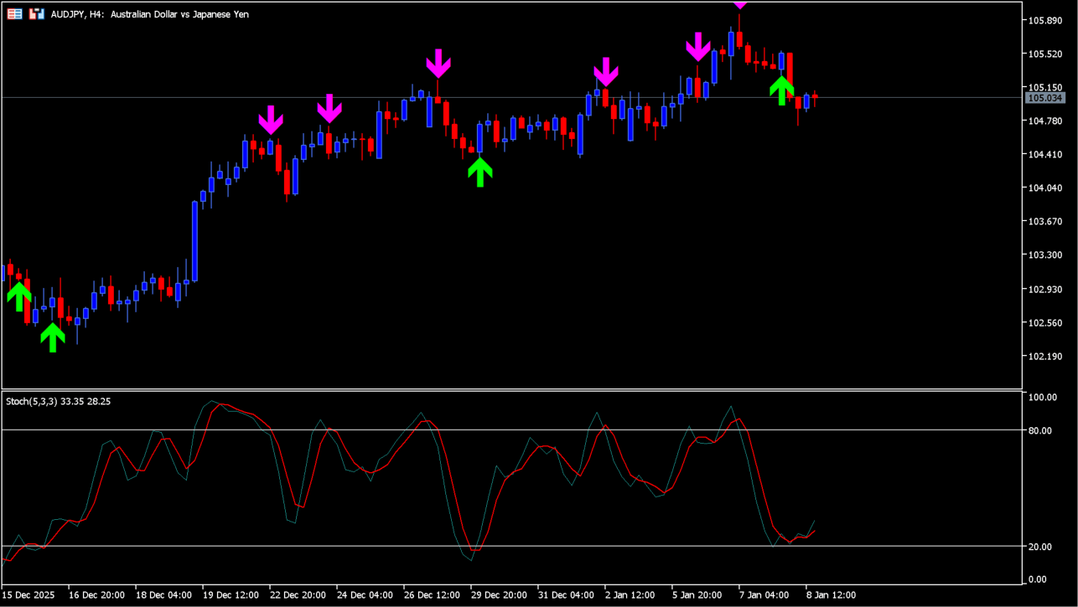Viewport: 1078px width, 607px height.
Task: Click the current price label 105.034
Action: 1045,98
